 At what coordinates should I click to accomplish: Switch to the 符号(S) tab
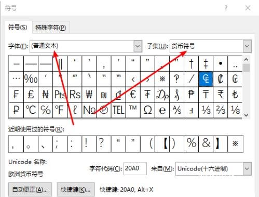pyautogui.click(x=18, y=27)
